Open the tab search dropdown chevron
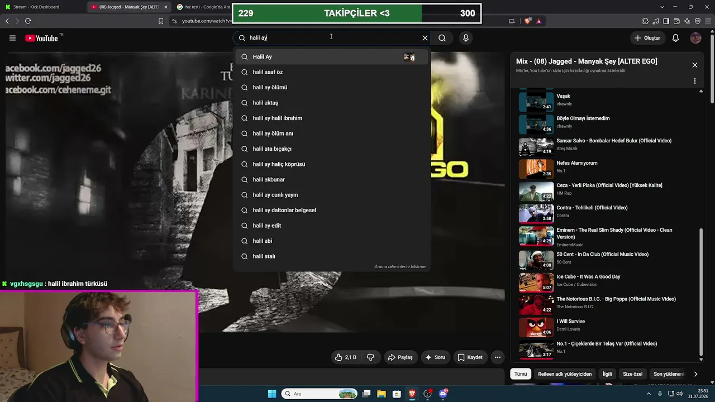Screen dimensions: 715x402 pyautogui.click(x=662, y=7)
